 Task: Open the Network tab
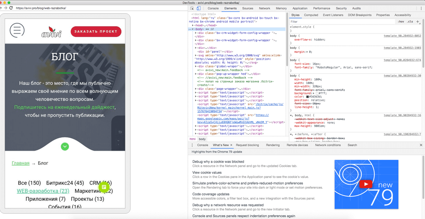click(264, 8)
